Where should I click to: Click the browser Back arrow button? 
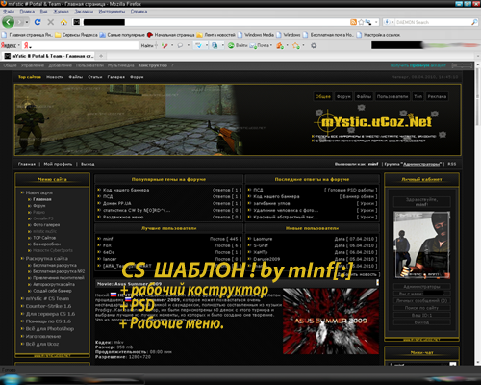pos(8,22)
